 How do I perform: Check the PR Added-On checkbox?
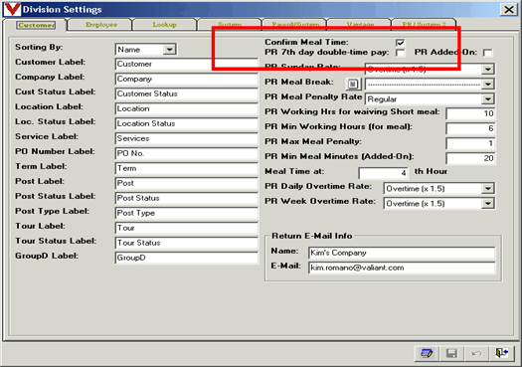pos(488,53)
